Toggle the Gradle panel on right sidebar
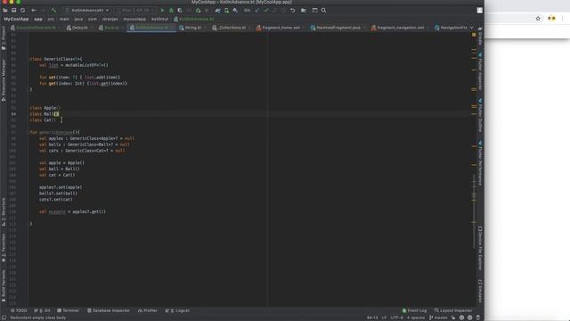Screen dimensions: 570x321 [480, 36]
